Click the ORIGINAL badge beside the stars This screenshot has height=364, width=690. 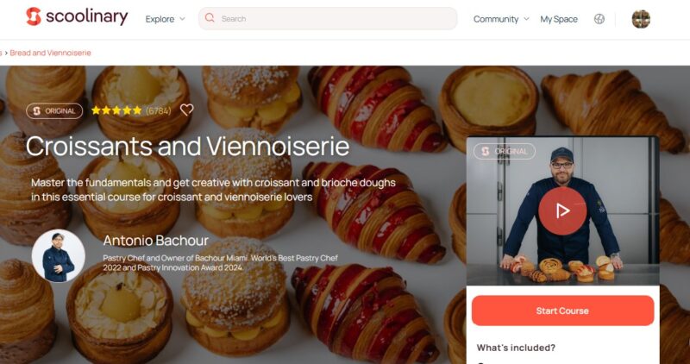[x=54, y=111]
